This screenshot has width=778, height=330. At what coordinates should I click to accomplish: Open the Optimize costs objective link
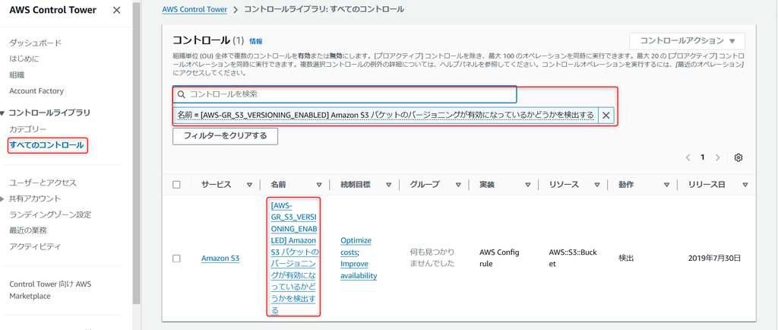tap(356, 246)
